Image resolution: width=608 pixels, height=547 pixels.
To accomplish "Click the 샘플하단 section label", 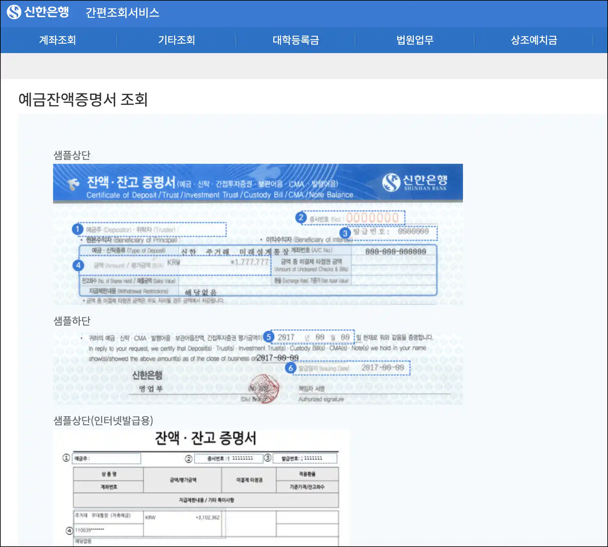I will (72, 321).
